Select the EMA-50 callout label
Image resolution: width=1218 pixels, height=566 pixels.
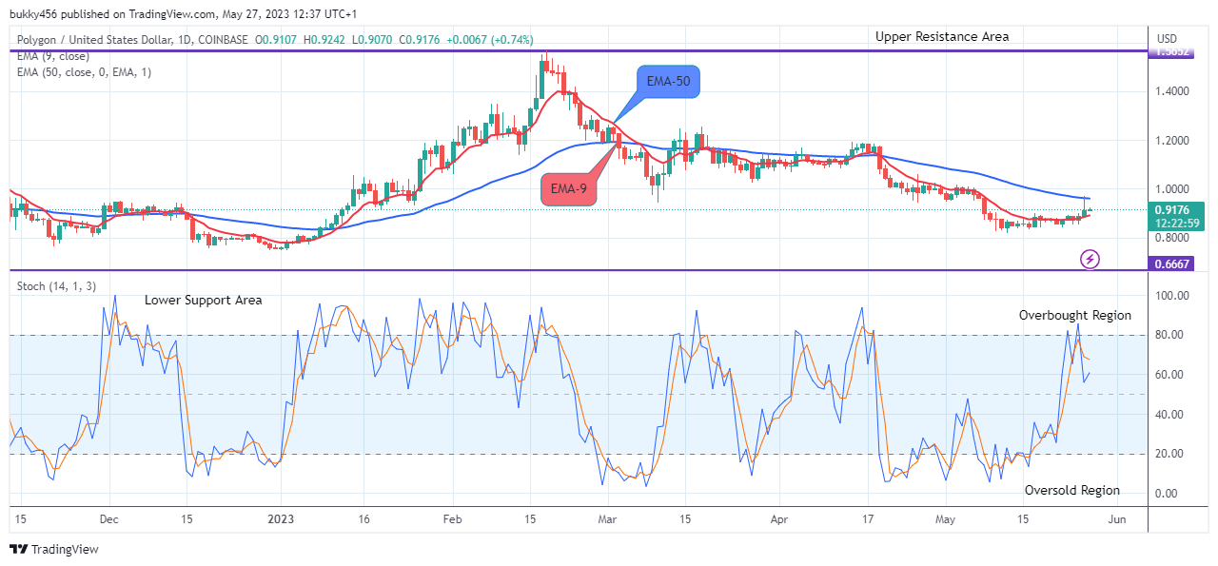[x=666, y=83]
